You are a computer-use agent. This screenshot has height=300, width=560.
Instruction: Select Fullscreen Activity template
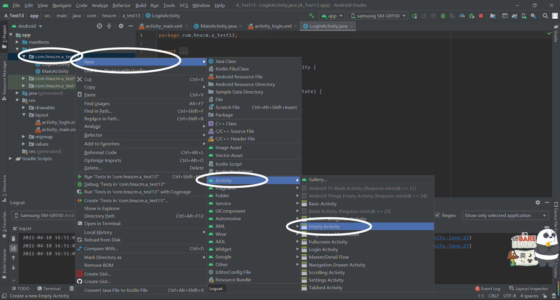(367, 242)
